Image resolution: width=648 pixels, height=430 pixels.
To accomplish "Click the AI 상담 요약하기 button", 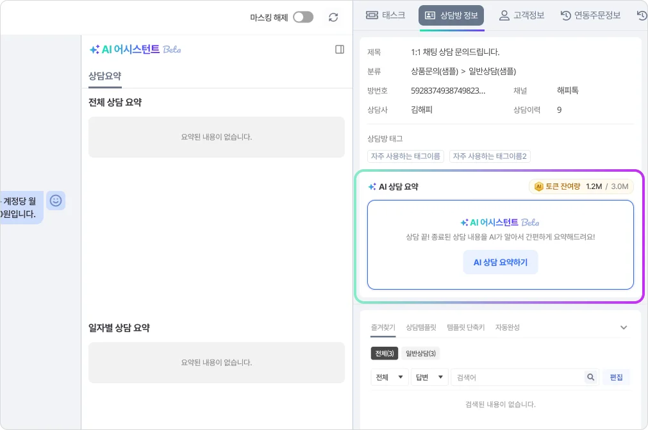I will [500, 262].
